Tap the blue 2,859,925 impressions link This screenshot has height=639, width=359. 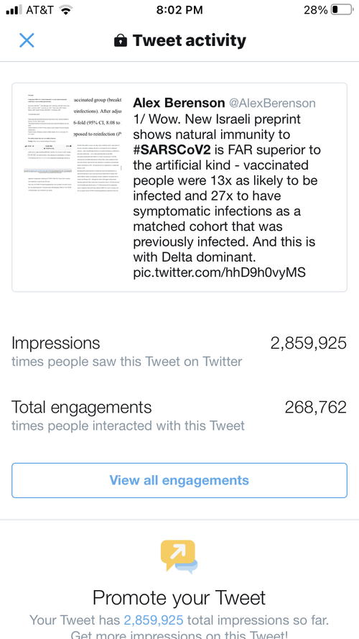point(154,620)
